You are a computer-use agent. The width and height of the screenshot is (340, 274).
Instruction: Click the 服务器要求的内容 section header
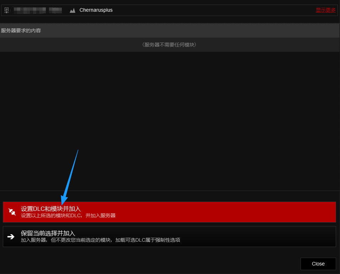click(x=21, y=31)
